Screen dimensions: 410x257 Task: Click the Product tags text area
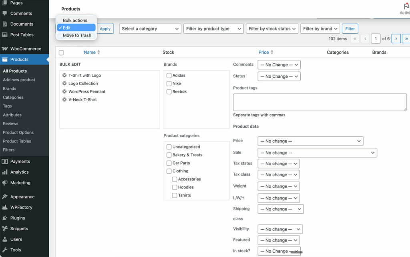[x=320, y=102]
